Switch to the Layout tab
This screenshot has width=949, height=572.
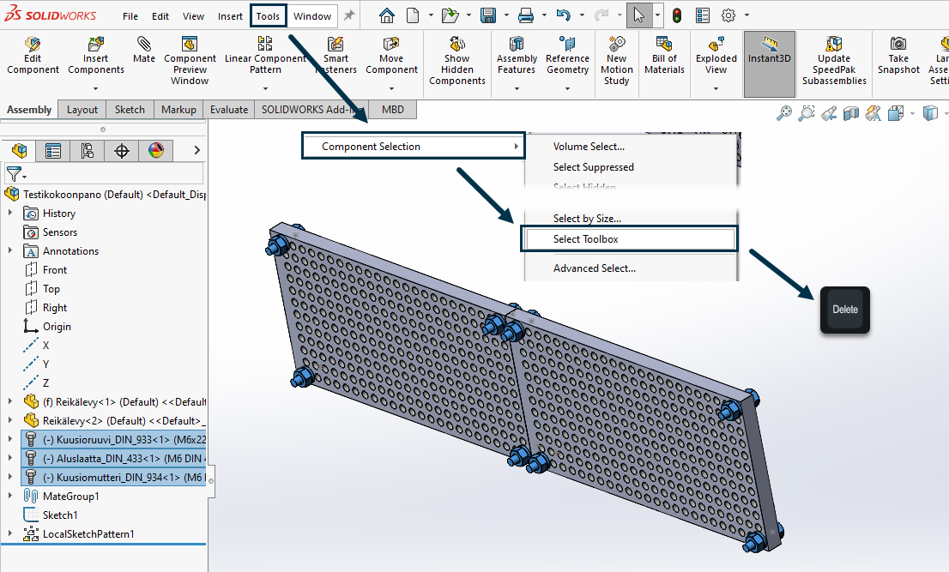(82, 110)
